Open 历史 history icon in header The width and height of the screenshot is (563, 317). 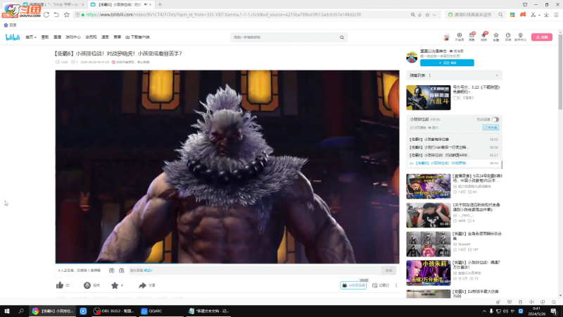point(508,37)
